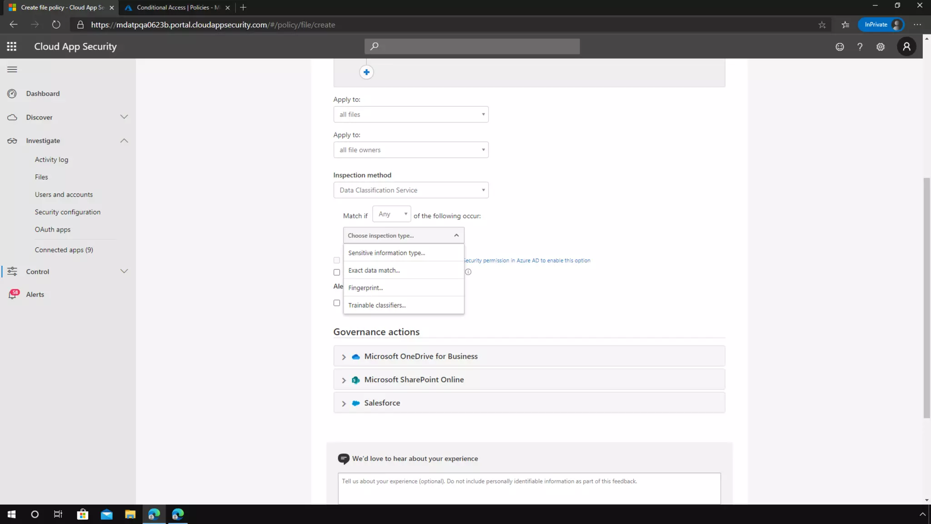
Task: Open the Inspection method Data Classification dropdown
Action: [410, 190]
